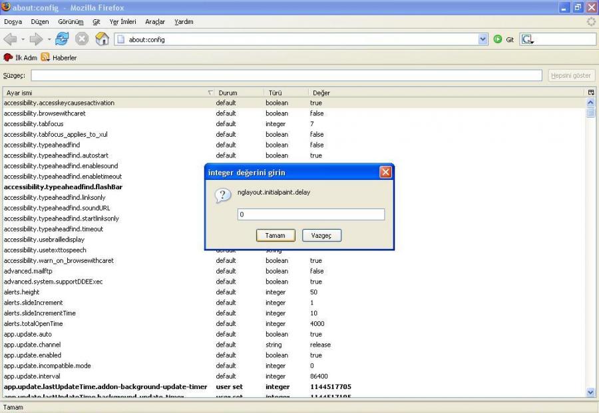The width and height of the screenshot is (599, 413).
Task: Open the Back history dropdown arrow
Action: point(23,39)
